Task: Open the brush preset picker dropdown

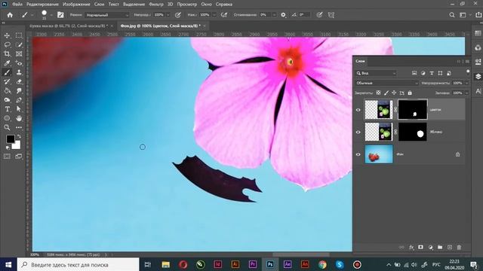Action: [x=51, y=15]
